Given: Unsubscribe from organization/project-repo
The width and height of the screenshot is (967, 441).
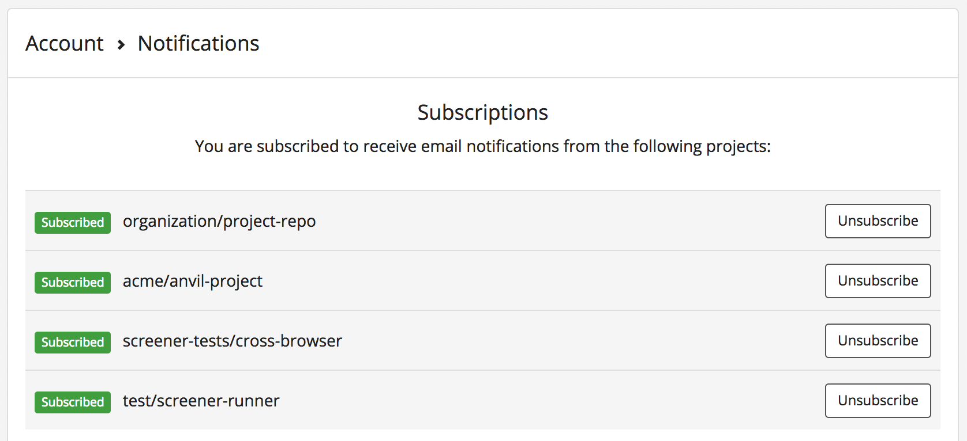Looking at the screenshot, I should click(x=878, y=221).
